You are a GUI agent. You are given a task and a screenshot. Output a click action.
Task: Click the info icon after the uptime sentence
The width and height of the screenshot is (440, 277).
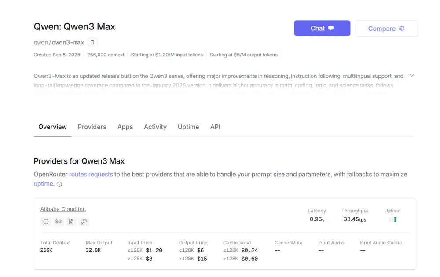(x=59, y=184)
